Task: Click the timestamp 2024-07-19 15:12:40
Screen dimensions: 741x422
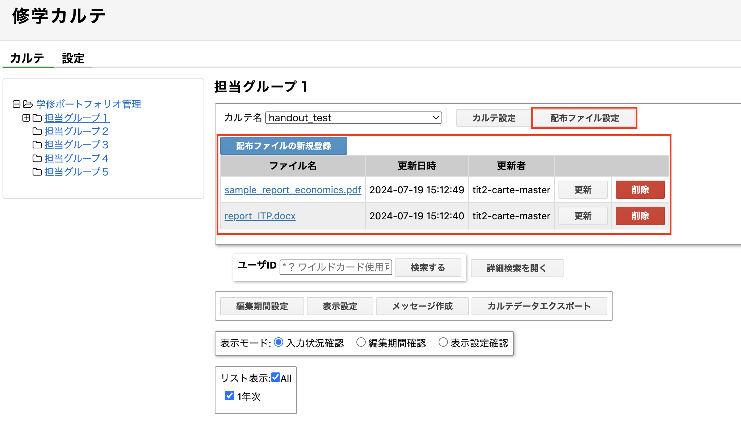Action: (x=417, y=216)
